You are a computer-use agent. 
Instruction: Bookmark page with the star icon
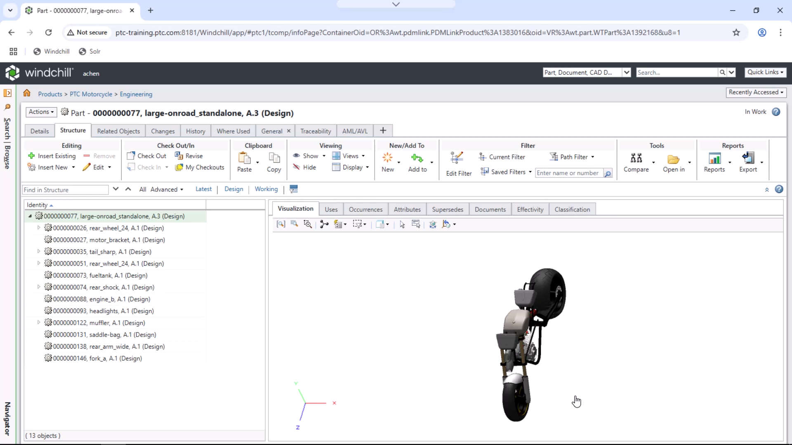[x=736, y=33]
